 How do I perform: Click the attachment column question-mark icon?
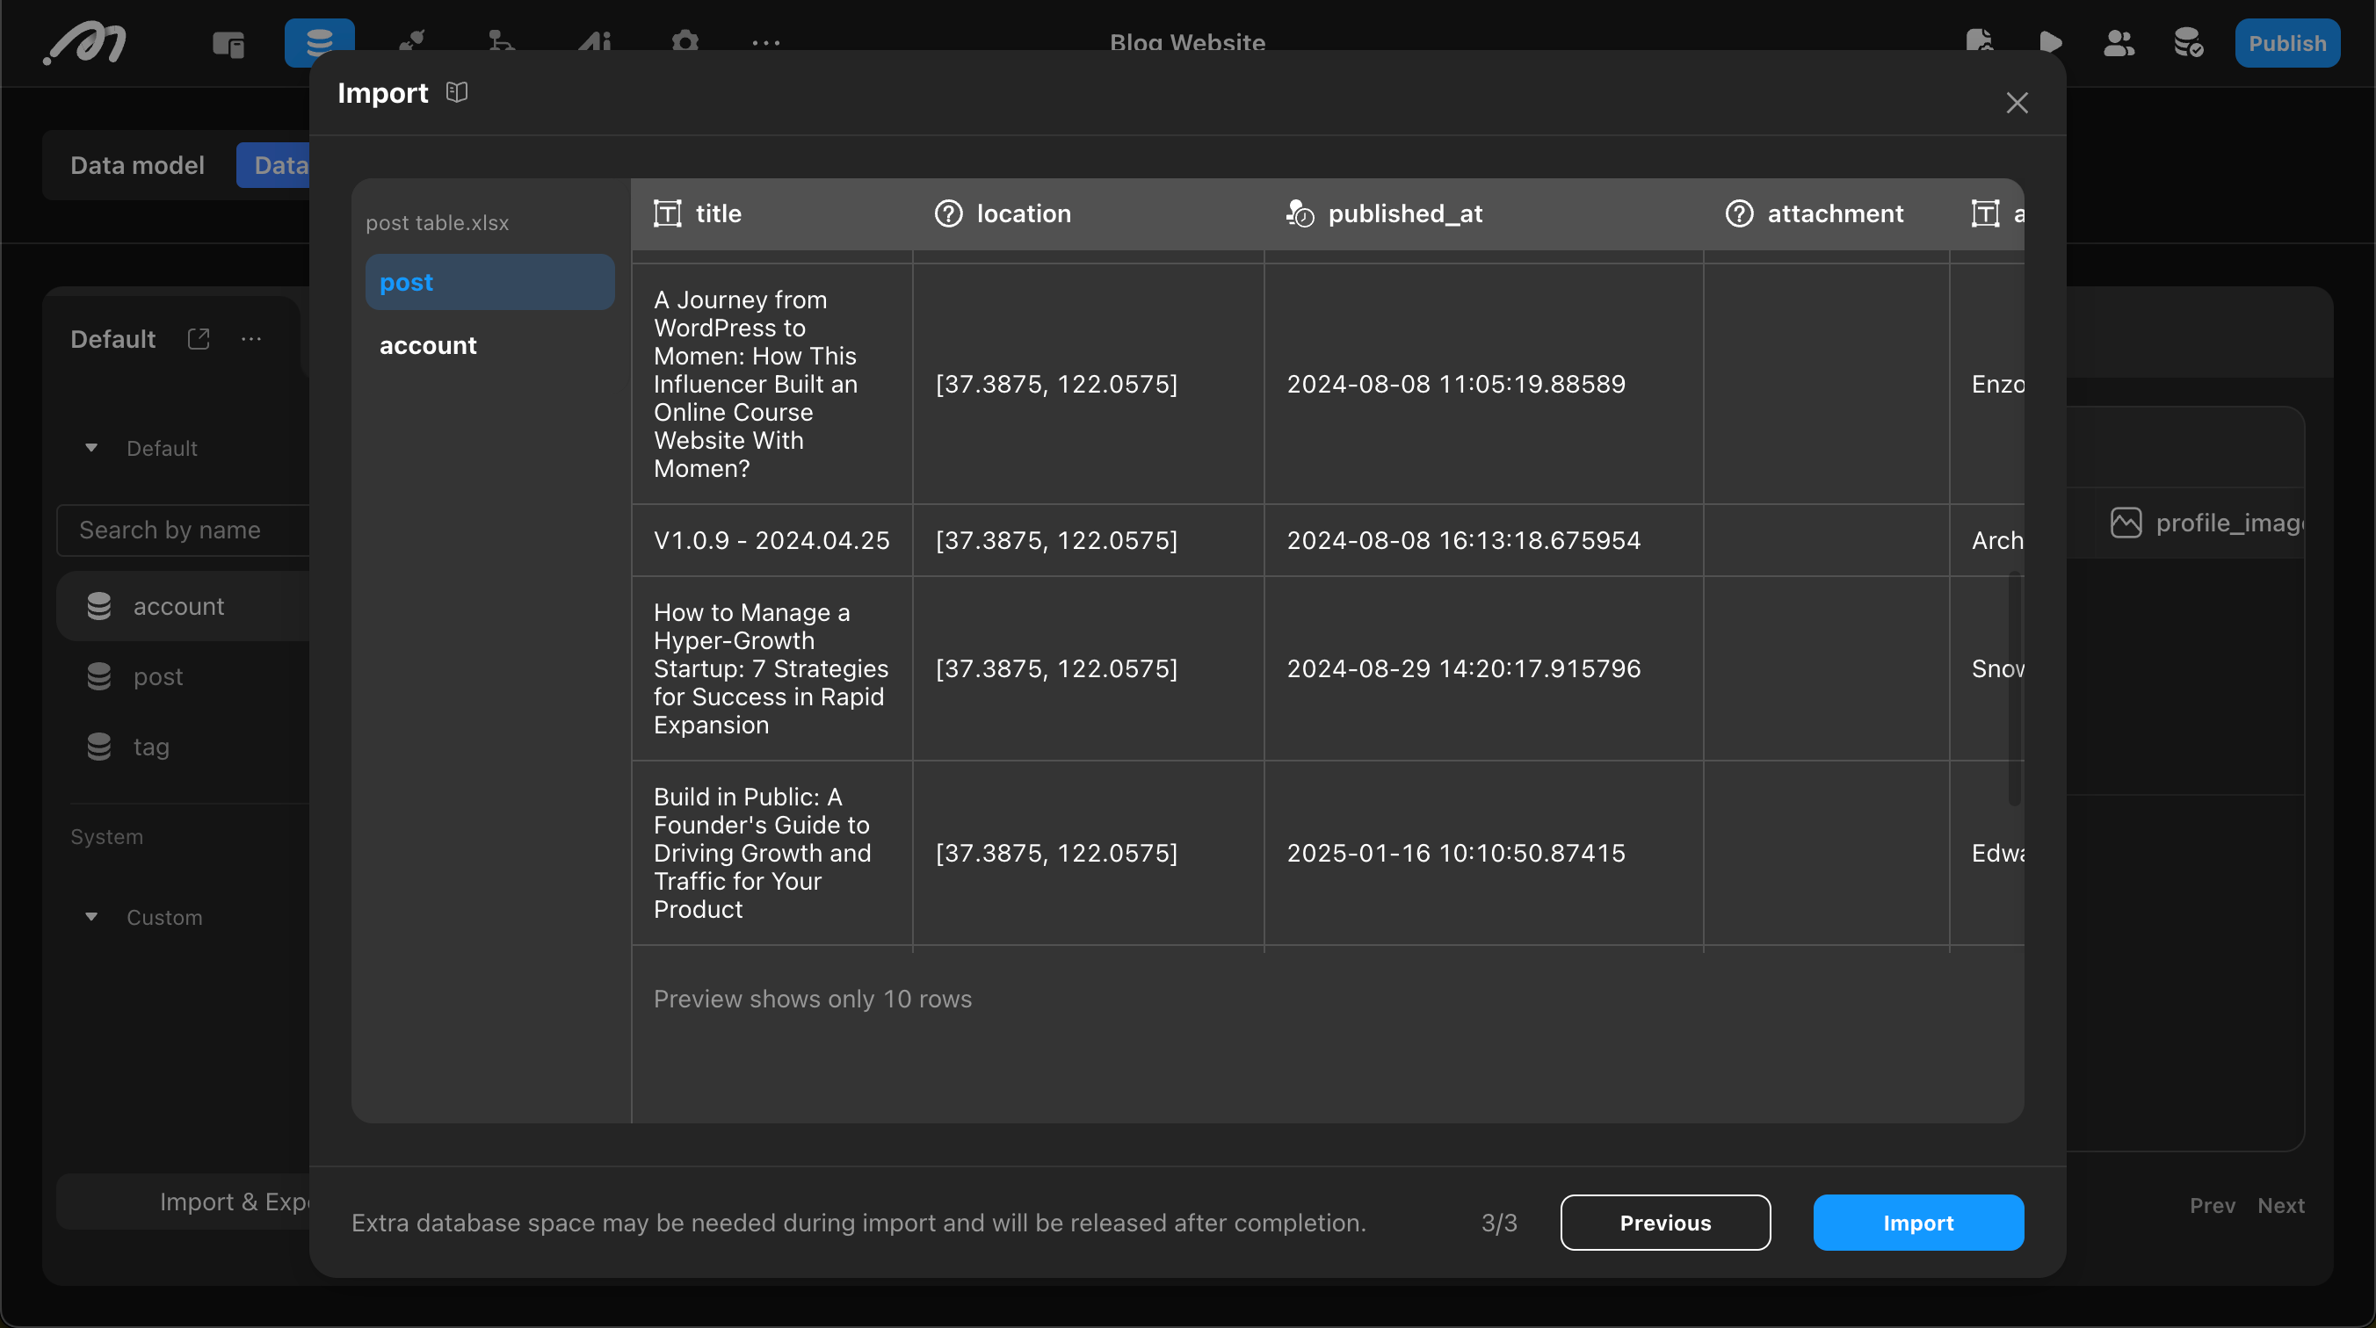[x=1739, y=213]
